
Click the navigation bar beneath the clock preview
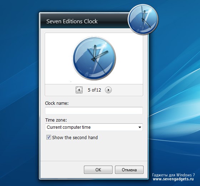tap(94, 90)
